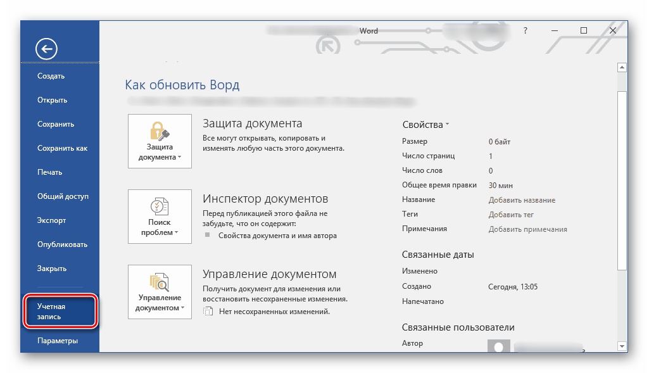Viewport: 649px width, 373px height.
Task: Open the Поиск проблем inspector button
Action: [160, 216]
